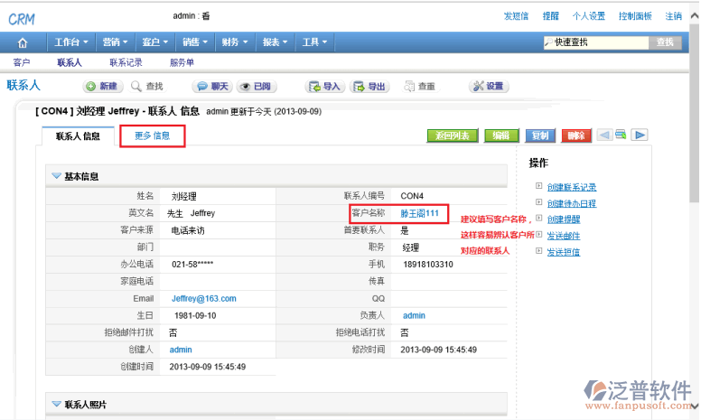Image resolution: width=701 pixels, height=420 pixels.
Task: Click the red 删除 delete button
Action: click(575, 135)
